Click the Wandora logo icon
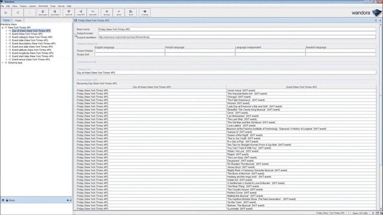This screenshot has height=215, width=383. tap(376, 13)
